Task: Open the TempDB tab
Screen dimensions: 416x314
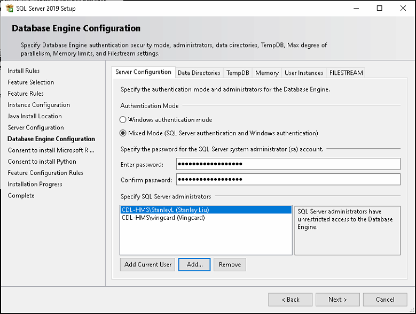Action: (238, 73)
